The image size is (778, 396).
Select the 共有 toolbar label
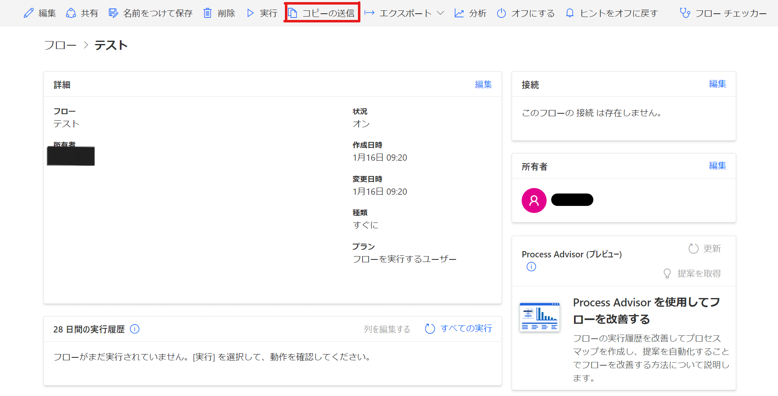point(90,13)
